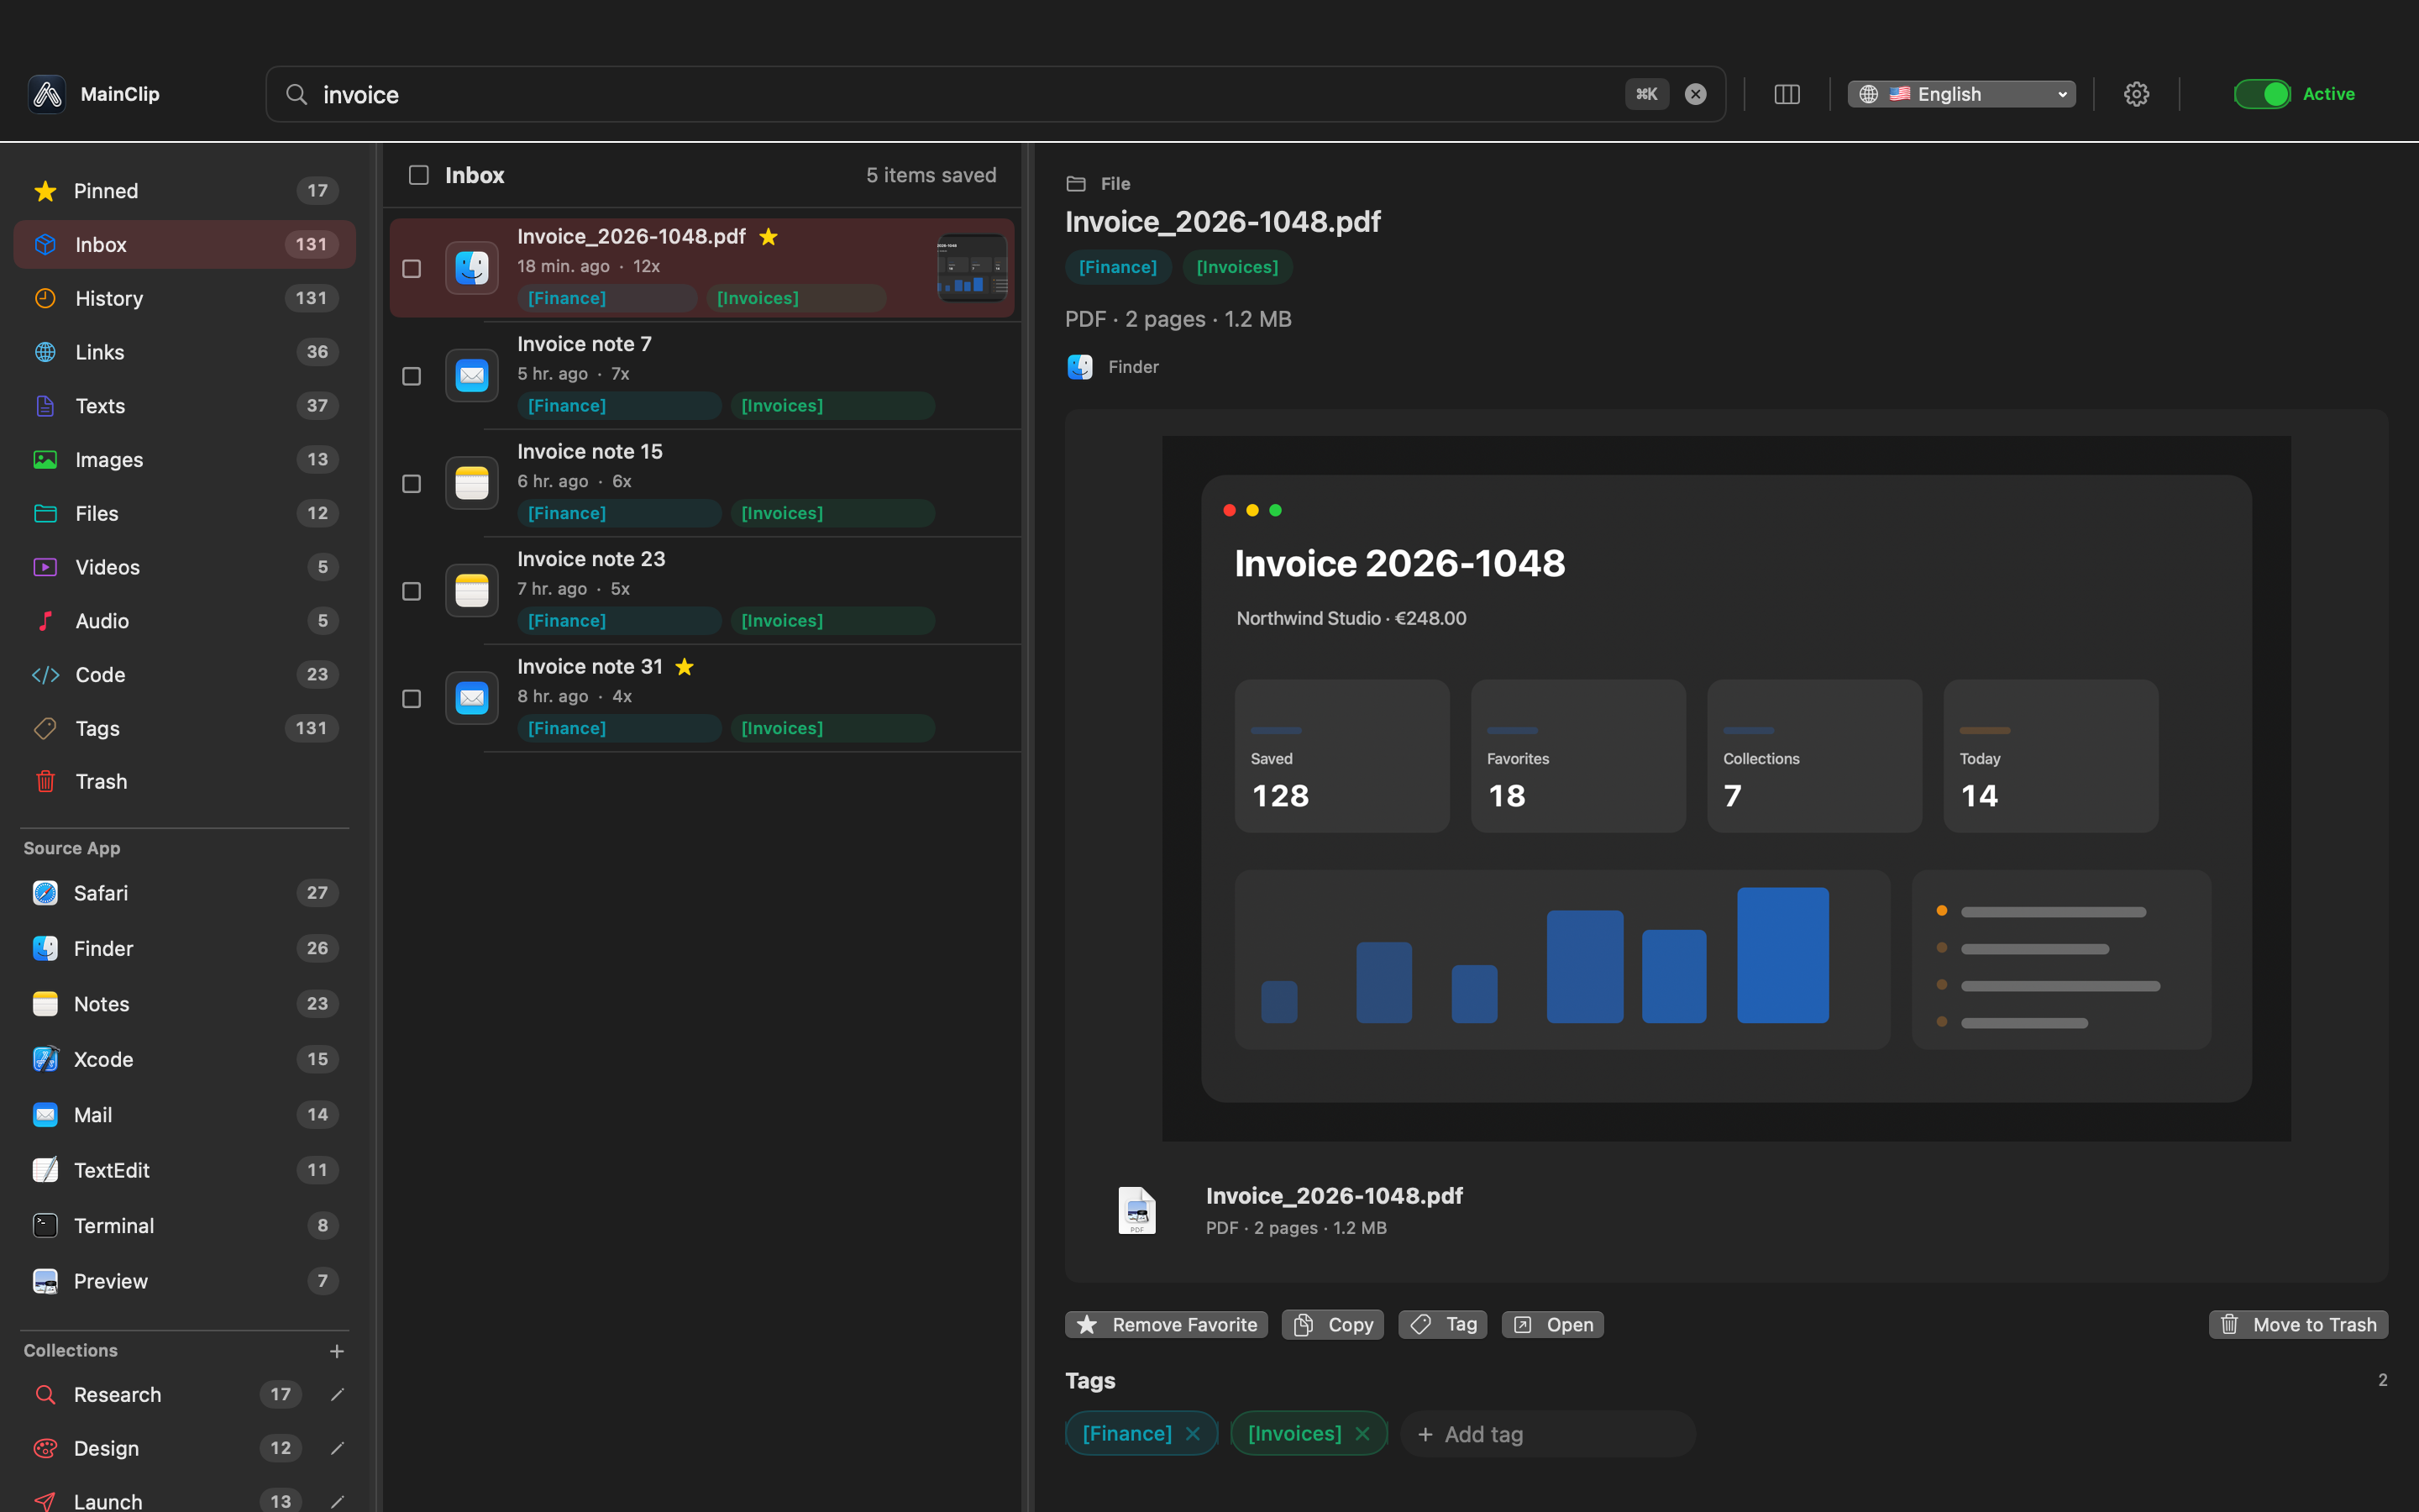Viewport: 2419px width, 1512px height.
Task: Click the Videos play icon in sidebar
Action: [45, 567]
